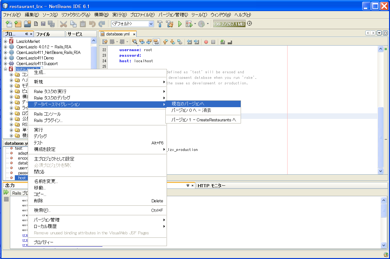Click the Save All toolbar icon
The width and height of the screenshot is (390, 259).
[51, 24]
